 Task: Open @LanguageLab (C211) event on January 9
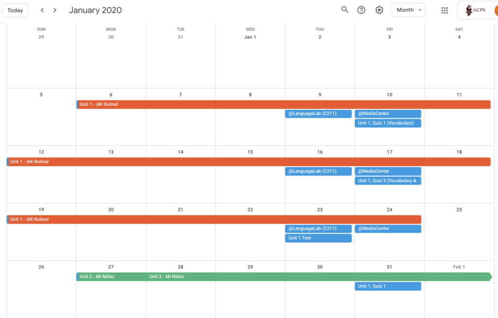point(318,114)
